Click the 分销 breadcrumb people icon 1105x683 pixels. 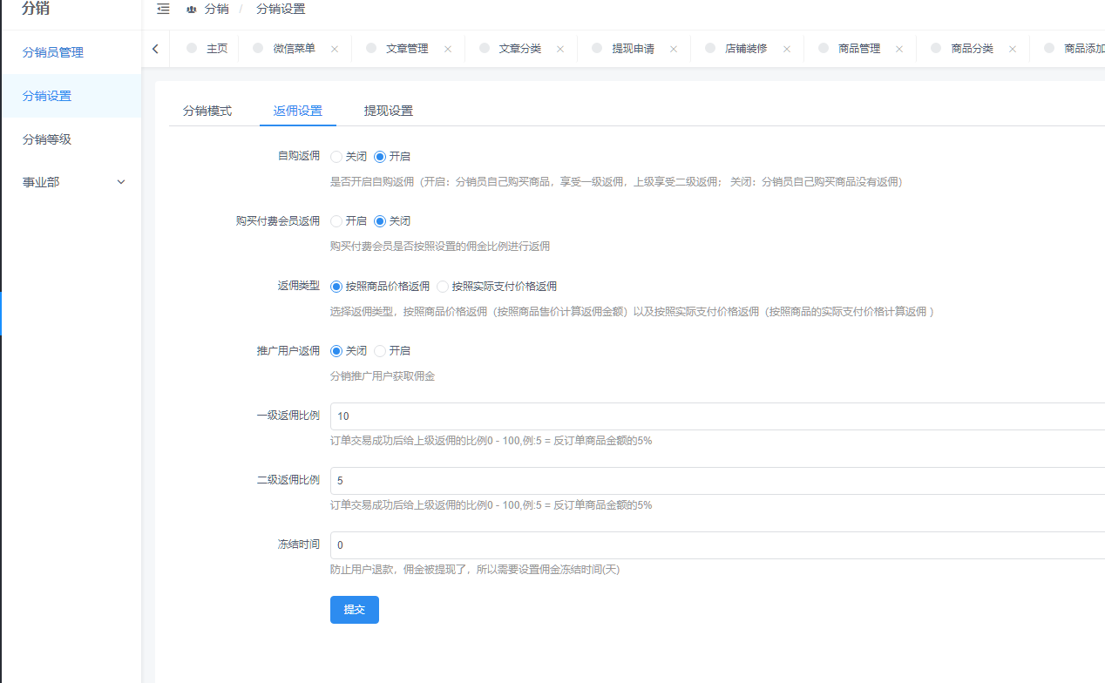click(x=192, y=9)
